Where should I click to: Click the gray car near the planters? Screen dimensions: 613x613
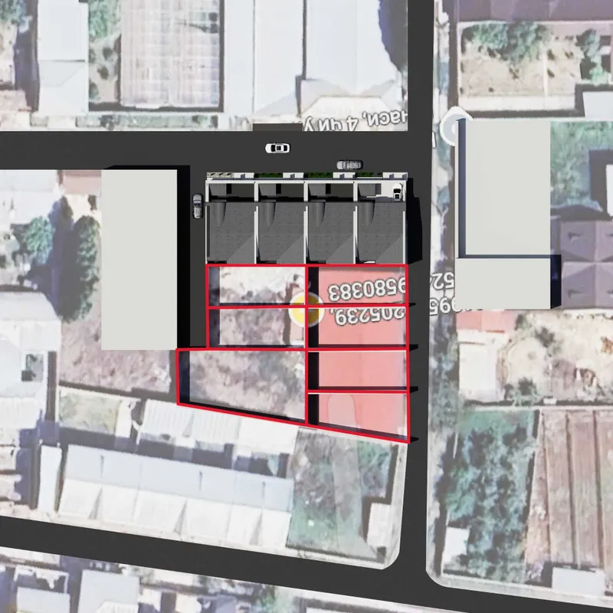(x=349, y=165)
